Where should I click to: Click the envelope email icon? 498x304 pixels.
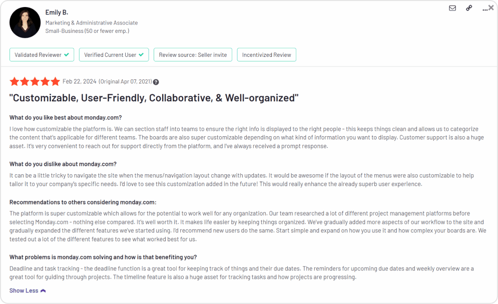(x=452, y=8)
